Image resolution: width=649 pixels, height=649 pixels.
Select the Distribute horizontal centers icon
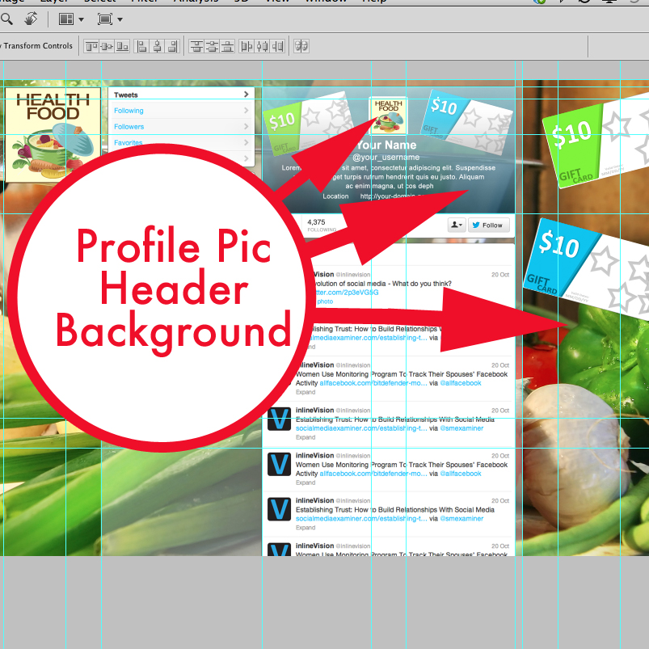pyautogui.click(x=263, y=46)
